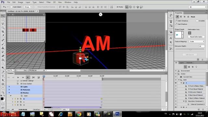
Task: Open the Deform tab icon in Properties
Action: point(181,17)
